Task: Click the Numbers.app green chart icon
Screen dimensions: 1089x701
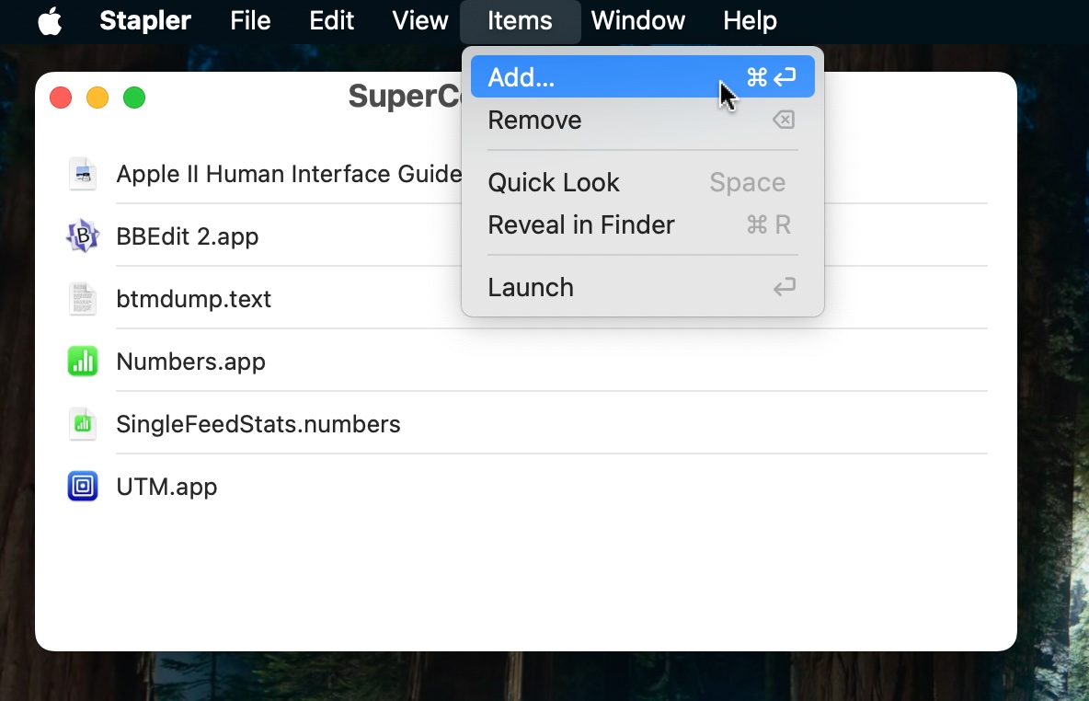Action: 83,362
